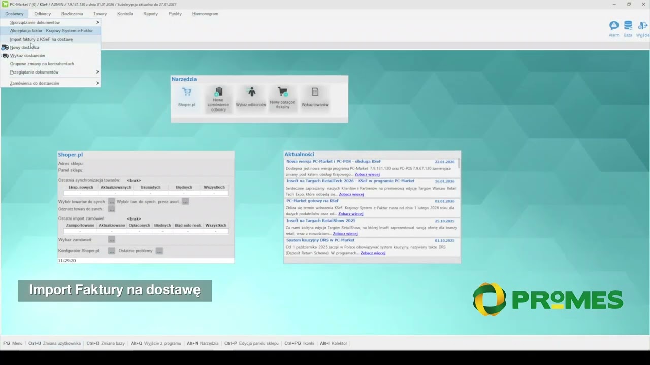Open the Harmonogram menu
650x365 pixels.
tap(205, 14)
